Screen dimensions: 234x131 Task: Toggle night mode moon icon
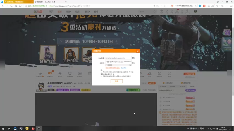223,6
